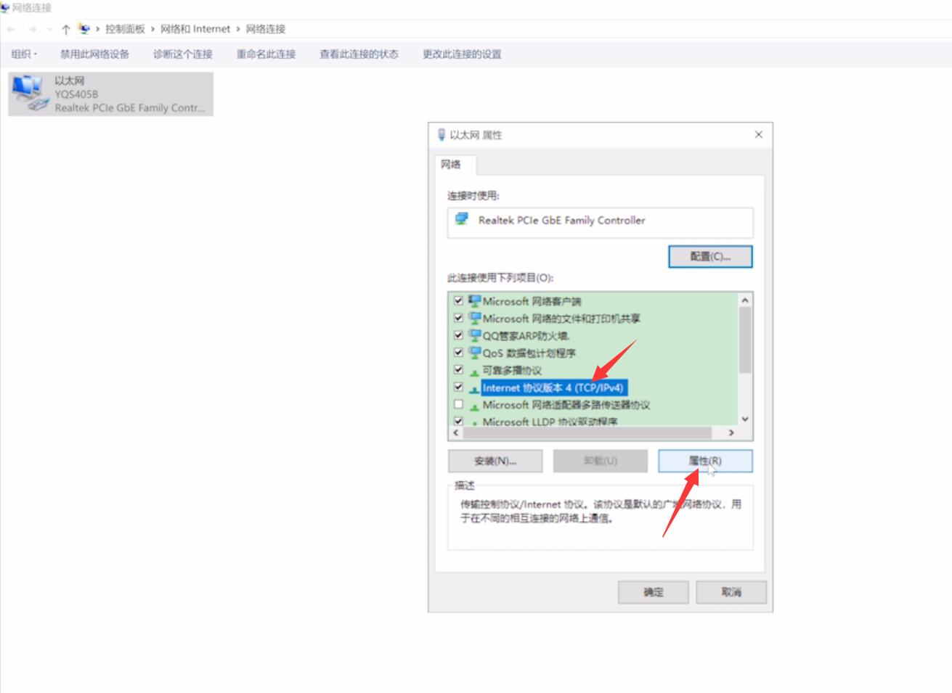Click the Forward navigation arrow

click(x=32, y=29)
